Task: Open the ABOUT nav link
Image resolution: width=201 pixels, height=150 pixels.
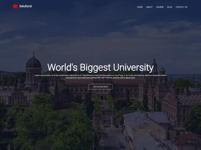Action: (x=149, y=7)
